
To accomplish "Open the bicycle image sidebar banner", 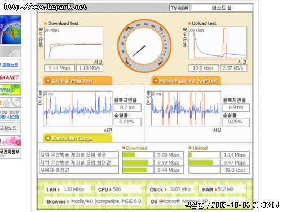I will coord(10,102).
